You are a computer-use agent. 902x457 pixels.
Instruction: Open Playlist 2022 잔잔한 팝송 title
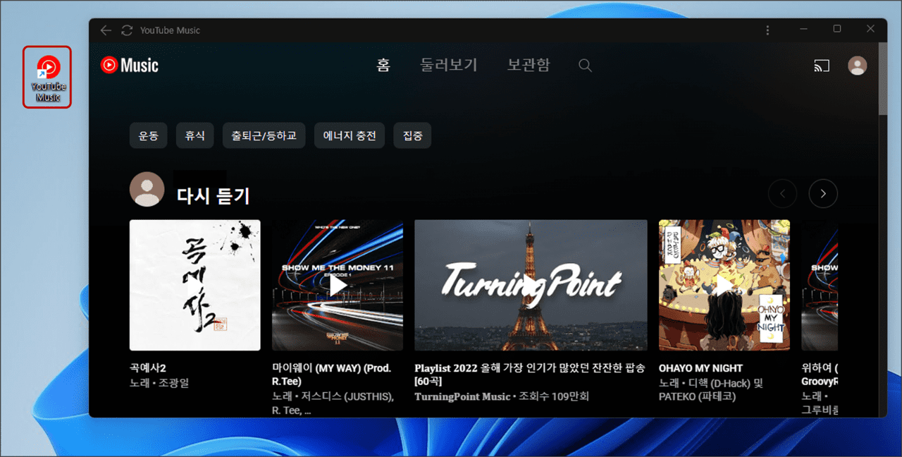(x=529, y=374)
